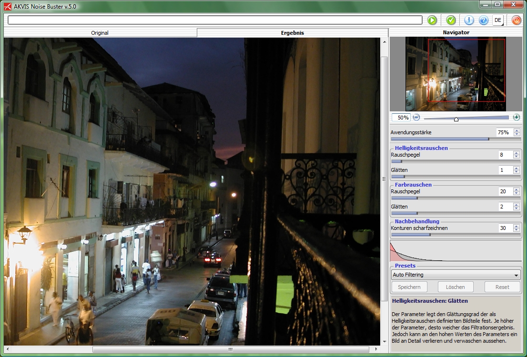
Task: Click the zoom percentage field showing 50%
Action: [x=401, y=118]
